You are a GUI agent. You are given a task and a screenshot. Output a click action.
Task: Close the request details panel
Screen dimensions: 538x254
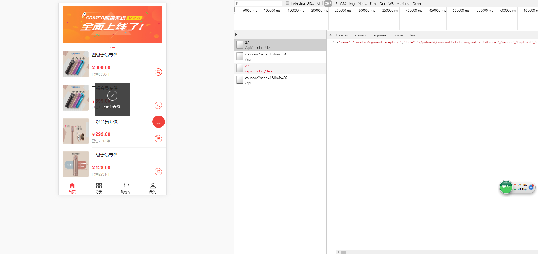pos(330,35)
